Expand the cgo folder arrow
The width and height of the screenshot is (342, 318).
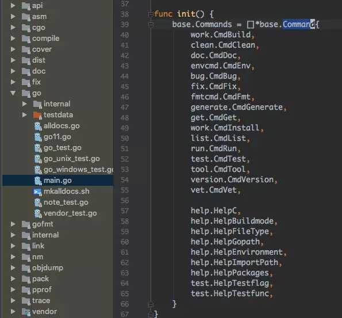coord(13,28)
